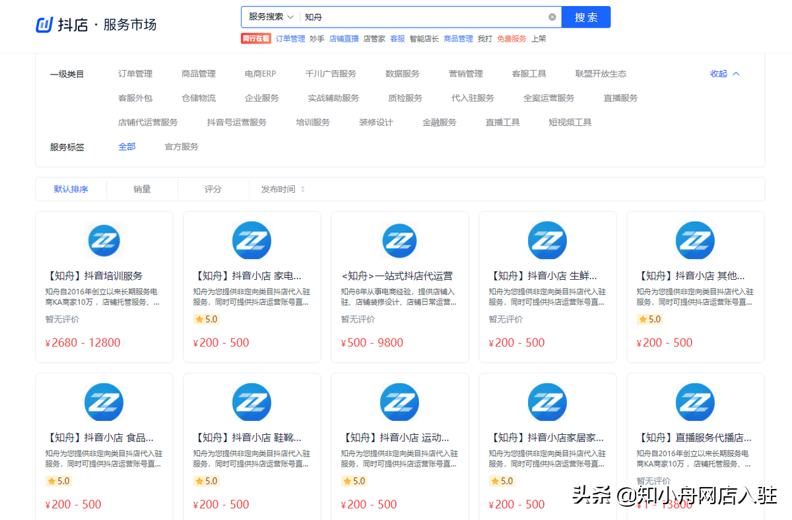Open the 商品管理 suggestion link below search
This screenshot has height=520, width=792.
[458, 39]
